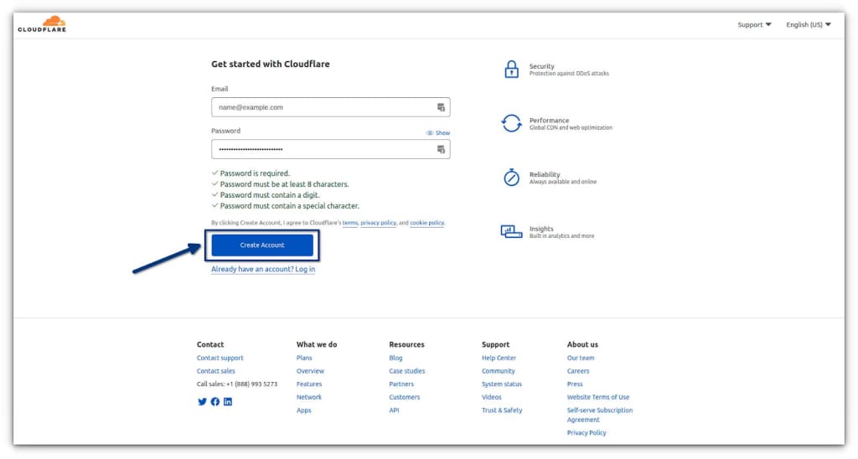858x459 pixels.
Task: Click password manager icon in Email field
Action: coord(441,107)
